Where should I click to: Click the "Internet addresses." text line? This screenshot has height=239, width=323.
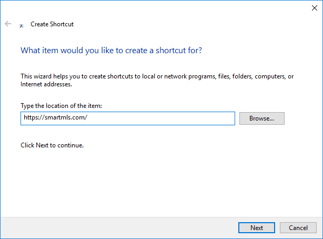pos(46,84)
